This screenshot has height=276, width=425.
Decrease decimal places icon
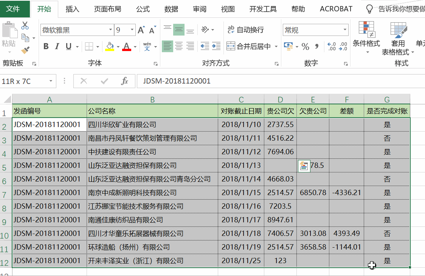click(343, 47)
